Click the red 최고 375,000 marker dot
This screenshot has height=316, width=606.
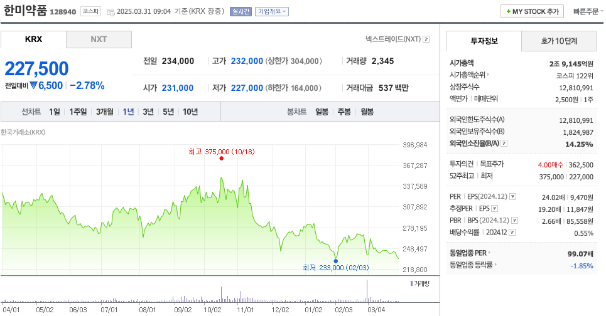(222, 158)
